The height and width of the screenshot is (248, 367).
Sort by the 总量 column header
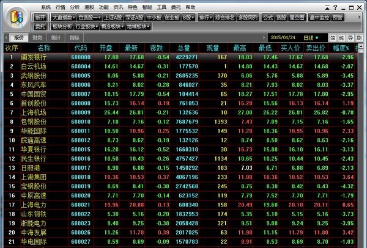click(184, 48)
